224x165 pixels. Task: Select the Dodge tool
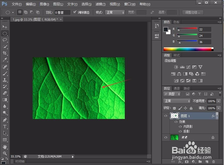[5, 113]
